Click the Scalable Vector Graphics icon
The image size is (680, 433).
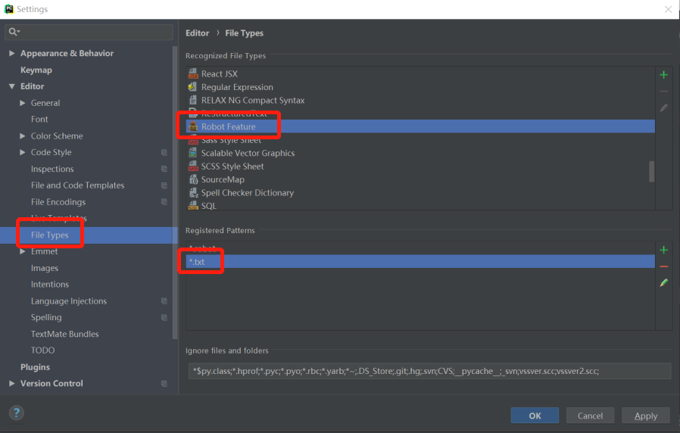193,153
